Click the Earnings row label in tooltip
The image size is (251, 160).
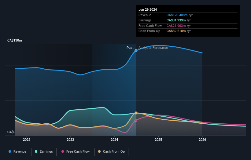tap(145, 20)
